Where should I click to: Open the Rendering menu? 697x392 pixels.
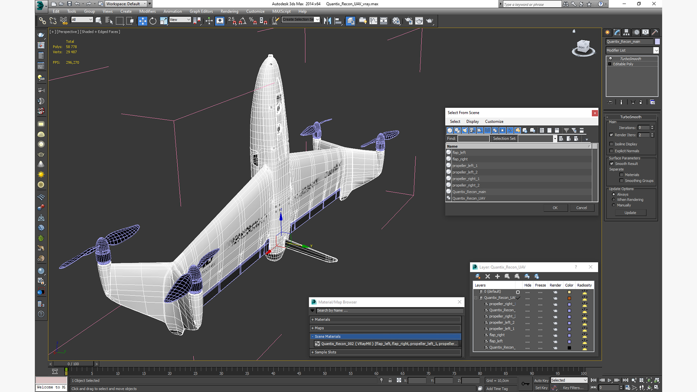(x=229, y=12)
